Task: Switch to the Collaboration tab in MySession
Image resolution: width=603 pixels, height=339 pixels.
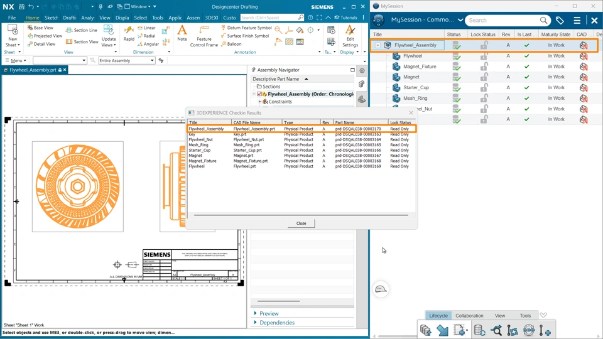Action: (469, 316)
